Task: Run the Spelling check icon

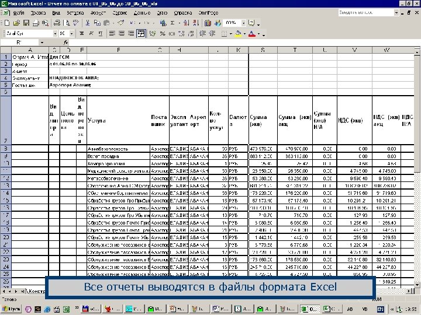Action: tap(76, 23)
